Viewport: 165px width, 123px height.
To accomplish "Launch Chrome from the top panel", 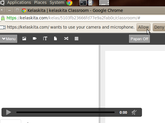I will [69, 3].
